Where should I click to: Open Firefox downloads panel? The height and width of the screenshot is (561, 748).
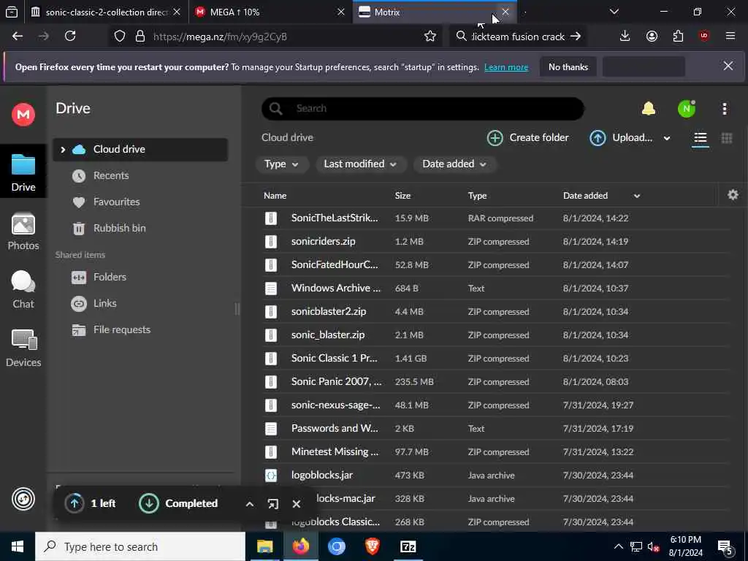pyautogui.click(x=625, y=37)
